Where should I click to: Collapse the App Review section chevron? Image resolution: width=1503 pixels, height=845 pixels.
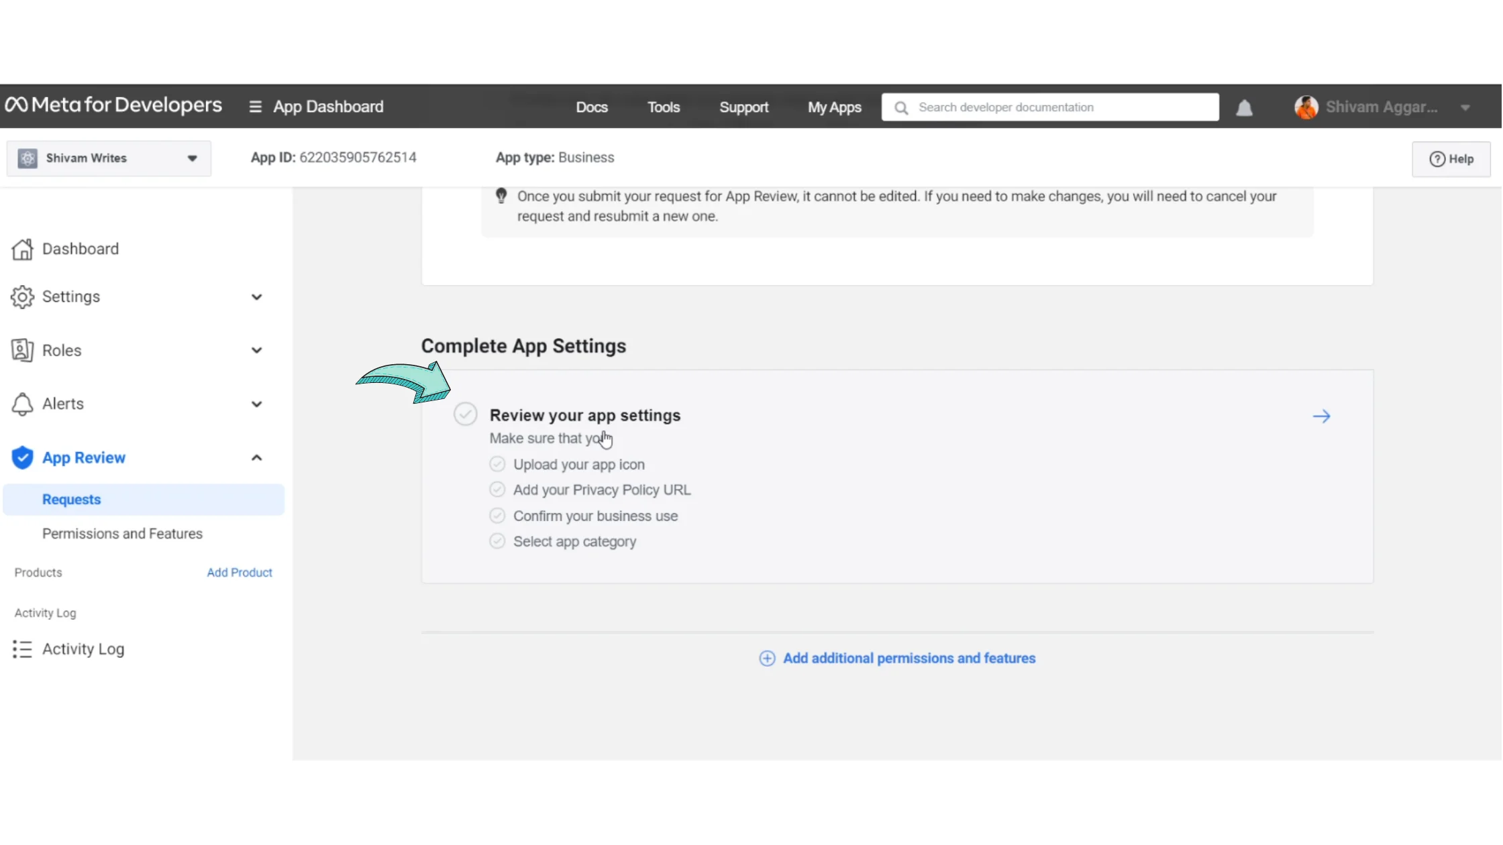[x=256, y=458]
